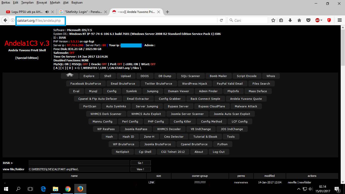This screenshot has height=194, width=345.
Task: Click the IUSR command input field
Action: 79,163
